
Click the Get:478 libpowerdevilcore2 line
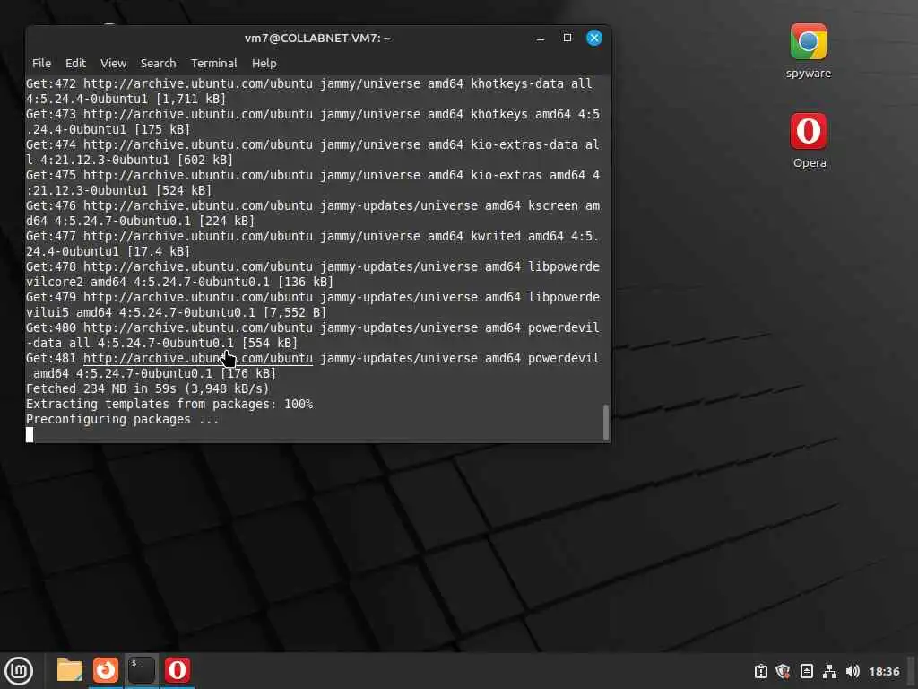tap(313, 274)
